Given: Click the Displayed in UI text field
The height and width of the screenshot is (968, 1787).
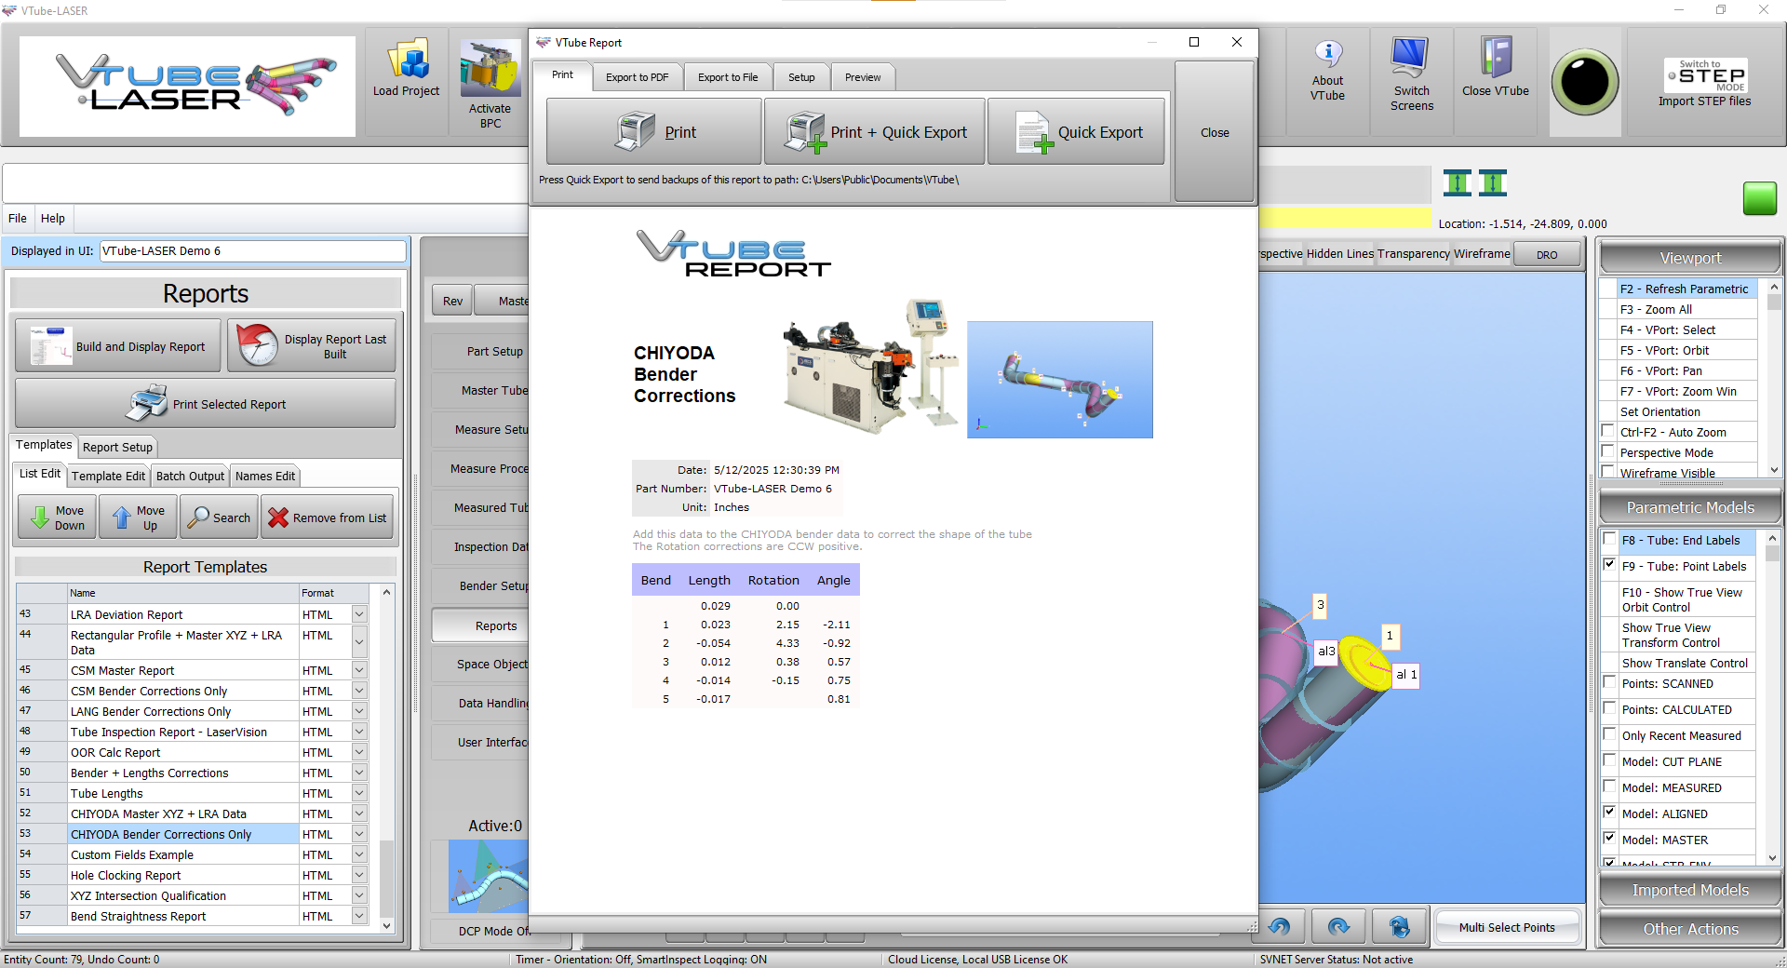Looking at the screenshot, I should [x=252, y=250].
